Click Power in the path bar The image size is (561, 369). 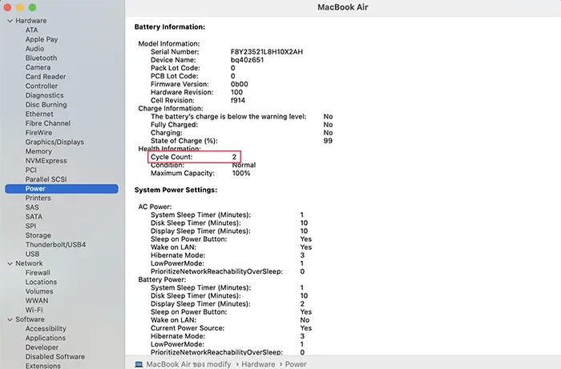[x=296, y=364]
